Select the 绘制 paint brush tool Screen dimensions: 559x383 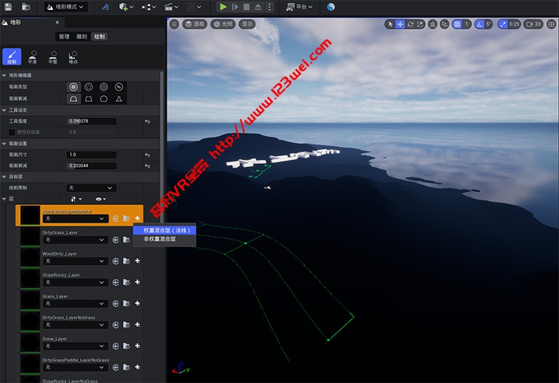(12, 57)
